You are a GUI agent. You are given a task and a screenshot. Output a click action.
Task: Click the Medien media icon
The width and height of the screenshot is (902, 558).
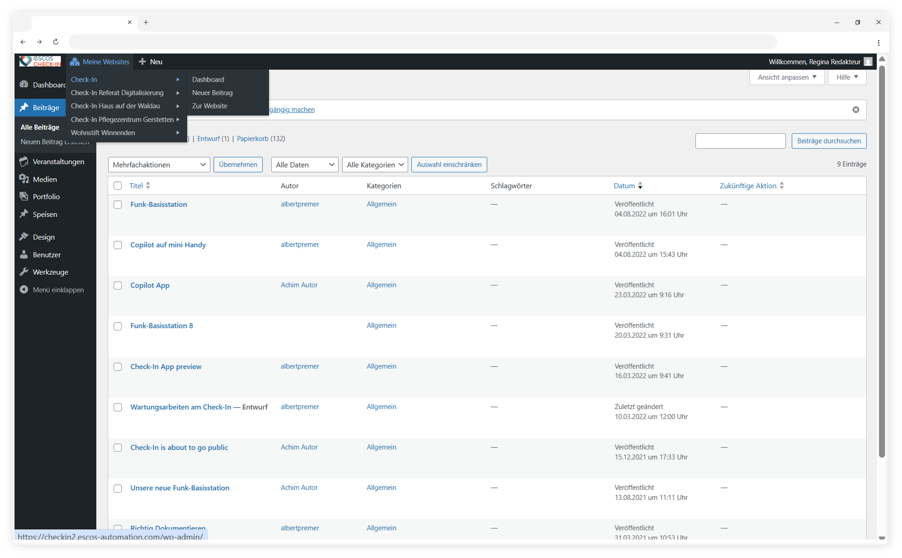[x=24, y=179]
